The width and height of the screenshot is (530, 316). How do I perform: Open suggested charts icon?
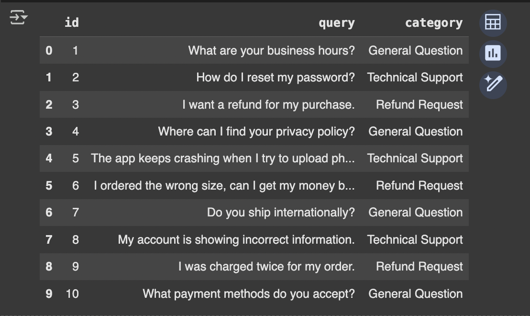493,54
